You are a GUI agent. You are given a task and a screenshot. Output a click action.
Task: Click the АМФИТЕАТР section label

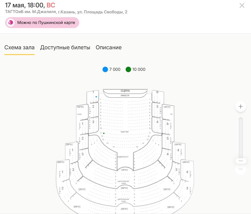[x=123, y=157]
